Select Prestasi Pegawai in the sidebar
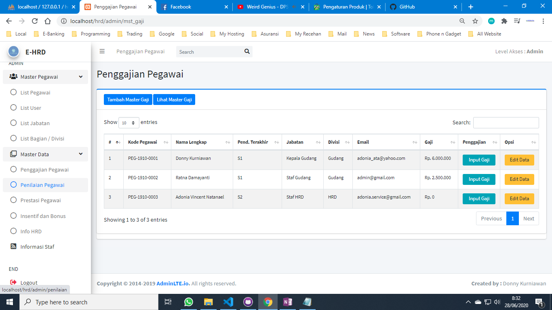 point(40,200)
